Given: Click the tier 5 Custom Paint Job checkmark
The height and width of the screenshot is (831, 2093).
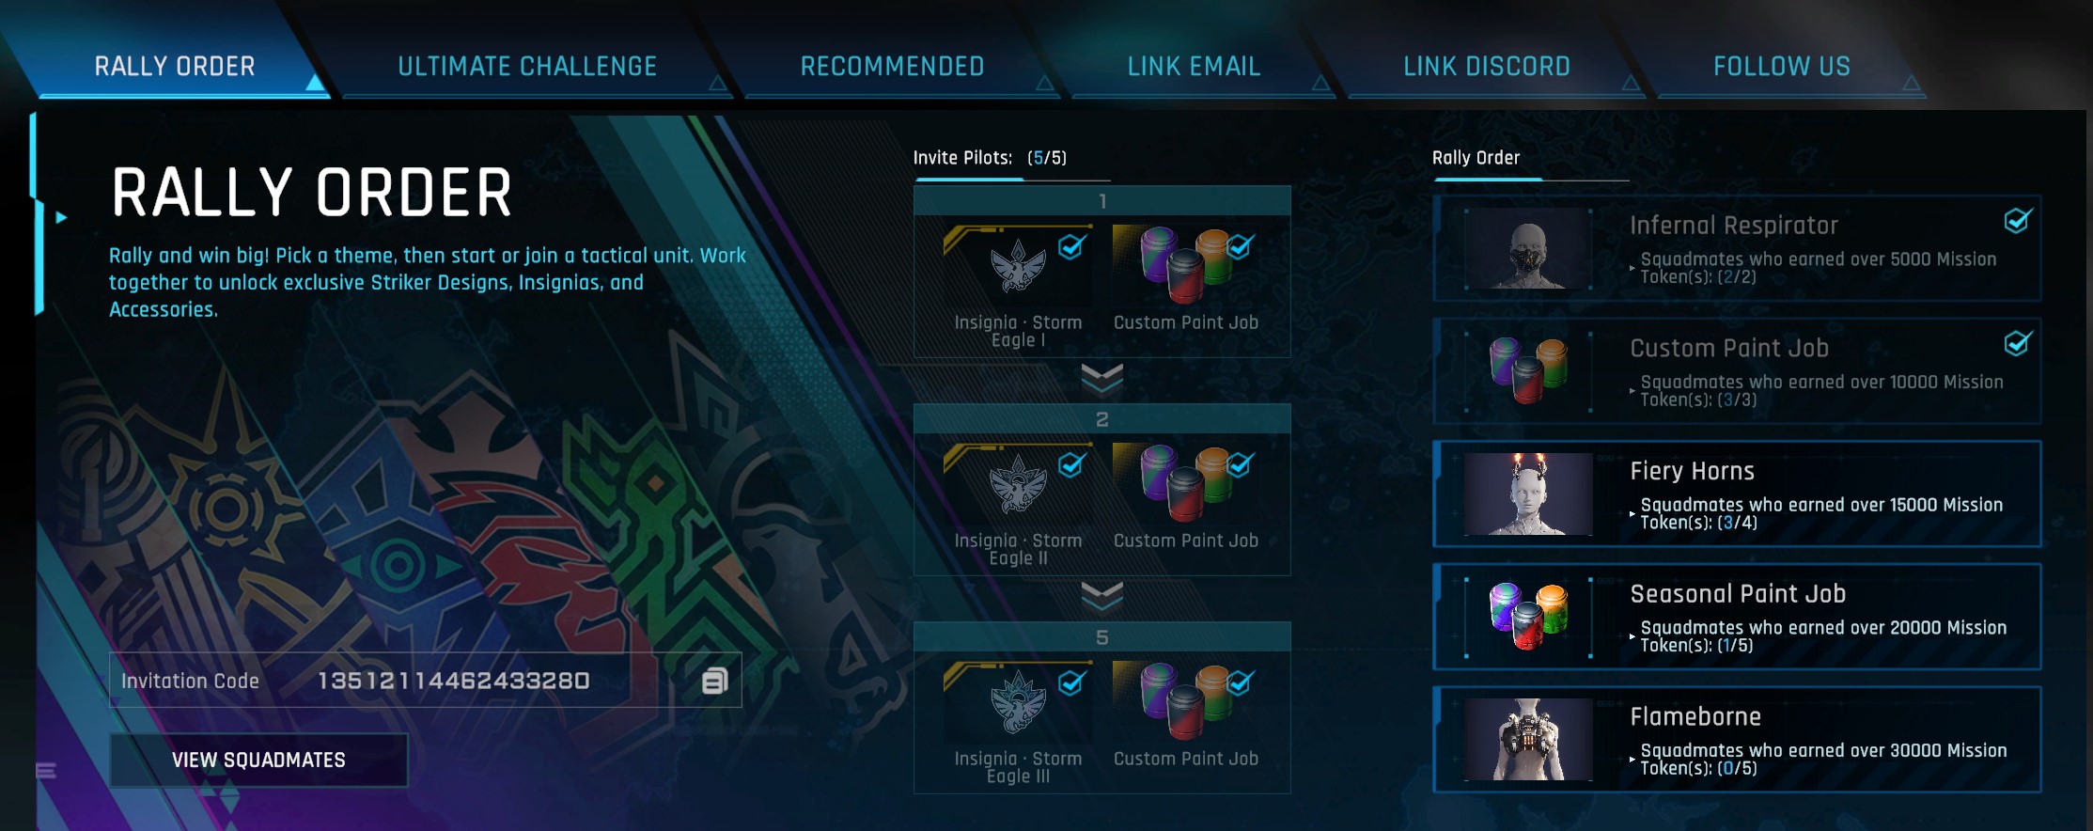Looking at the screenshot, I should point(1241,683).
